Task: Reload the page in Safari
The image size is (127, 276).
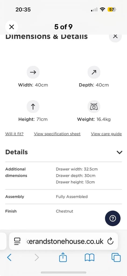Action: click(110, 241)
